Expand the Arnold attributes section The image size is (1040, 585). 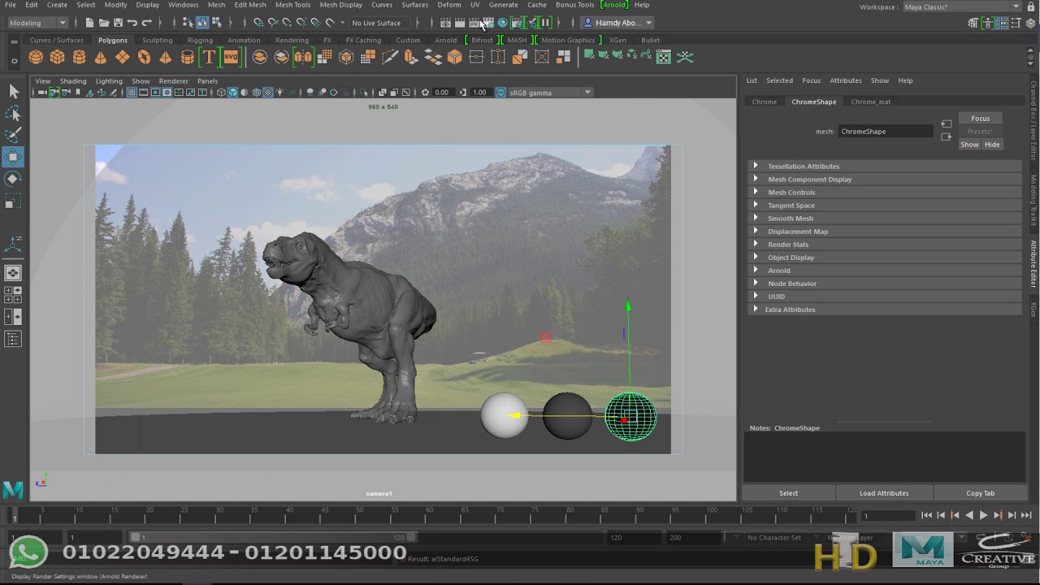coord(884,270)
